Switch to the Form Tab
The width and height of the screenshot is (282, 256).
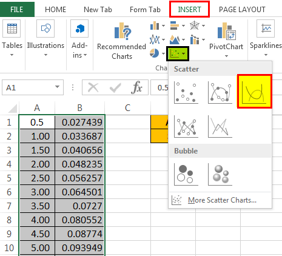point(145,10)
